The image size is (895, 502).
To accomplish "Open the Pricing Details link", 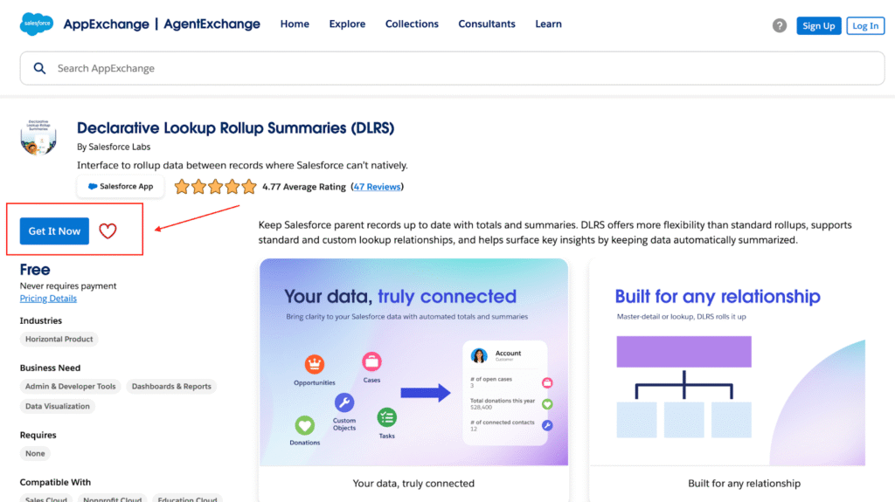I will pyautogui.click(x=48, y=299).
